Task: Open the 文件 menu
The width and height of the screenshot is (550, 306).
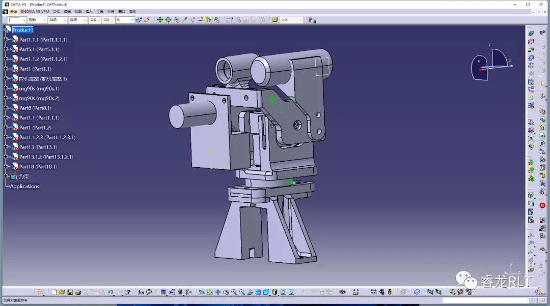Action: point(56,12)
